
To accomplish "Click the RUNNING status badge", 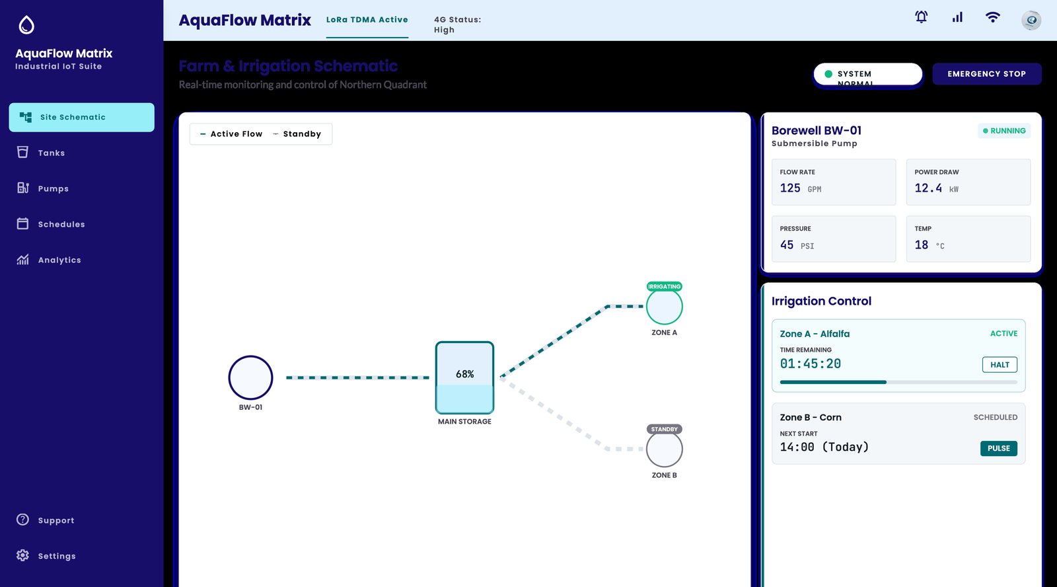I will 1004,131.
